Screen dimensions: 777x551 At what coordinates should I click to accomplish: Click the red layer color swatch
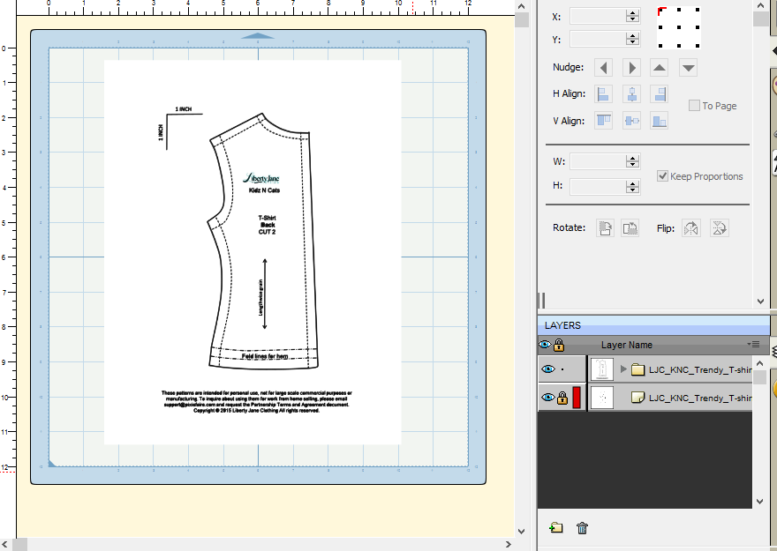point(577,398)
